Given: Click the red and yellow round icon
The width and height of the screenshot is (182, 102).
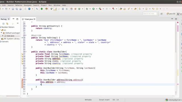Looking at the screenshot, I should [x=46, y=9].
